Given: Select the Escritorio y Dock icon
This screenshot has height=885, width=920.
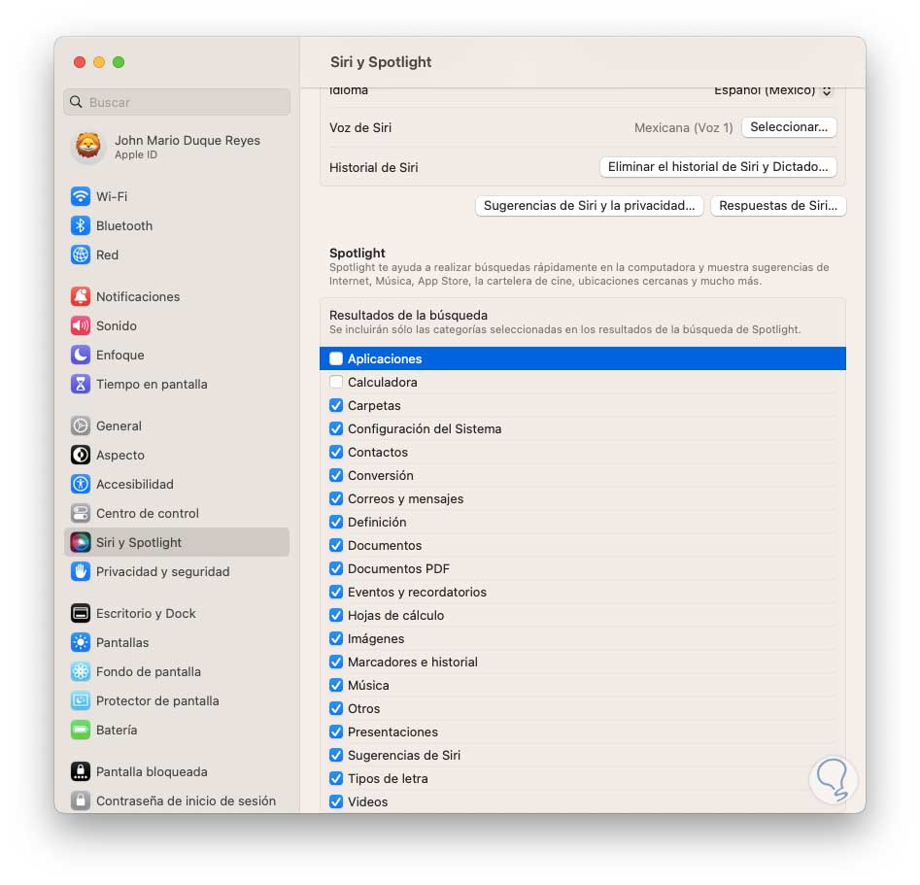Looking at the screenshot, I should tap(81, 613).
